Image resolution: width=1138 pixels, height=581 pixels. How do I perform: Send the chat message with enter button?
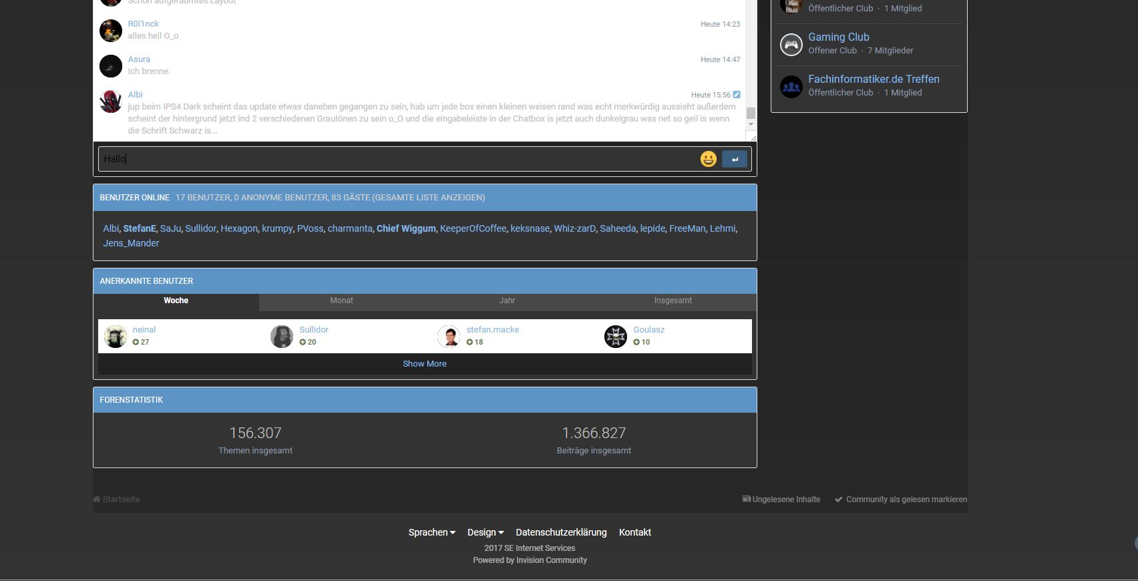coord(735,159)
